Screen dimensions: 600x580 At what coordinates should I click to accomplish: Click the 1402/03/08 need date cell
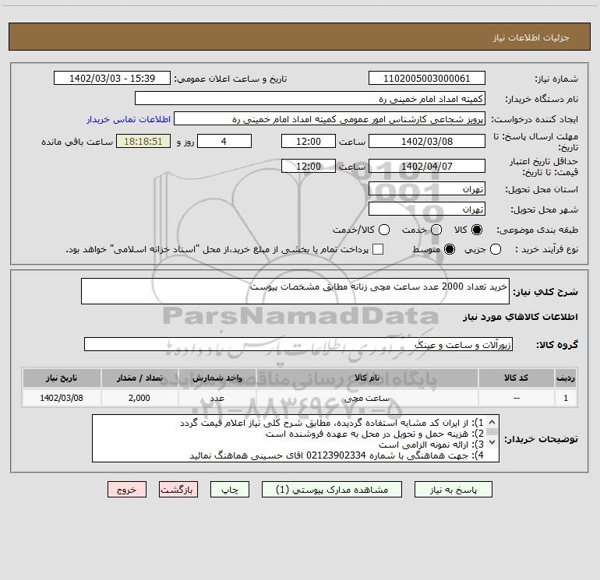62,398
